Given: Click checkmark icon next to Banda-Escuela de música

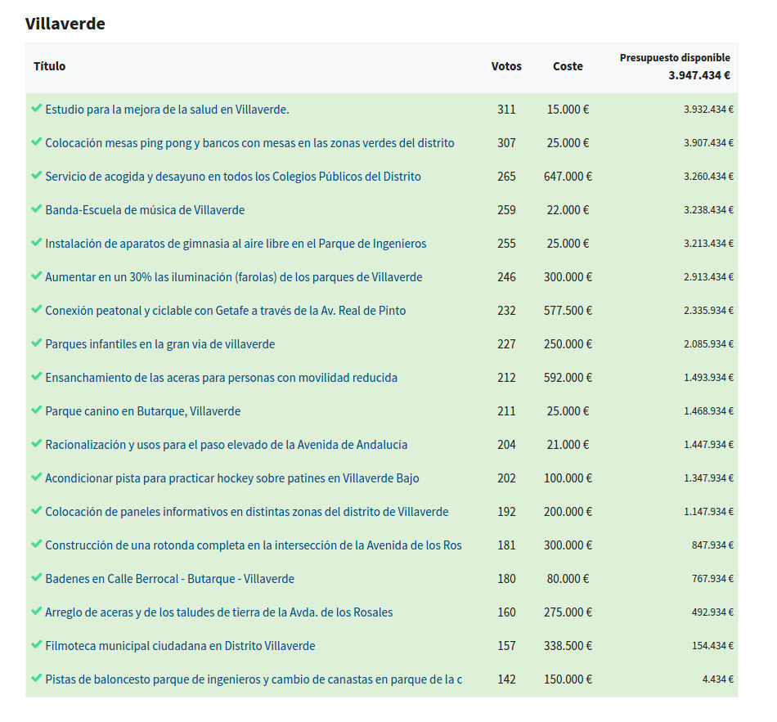Looking at the screenshot, I should coord(36,209).
